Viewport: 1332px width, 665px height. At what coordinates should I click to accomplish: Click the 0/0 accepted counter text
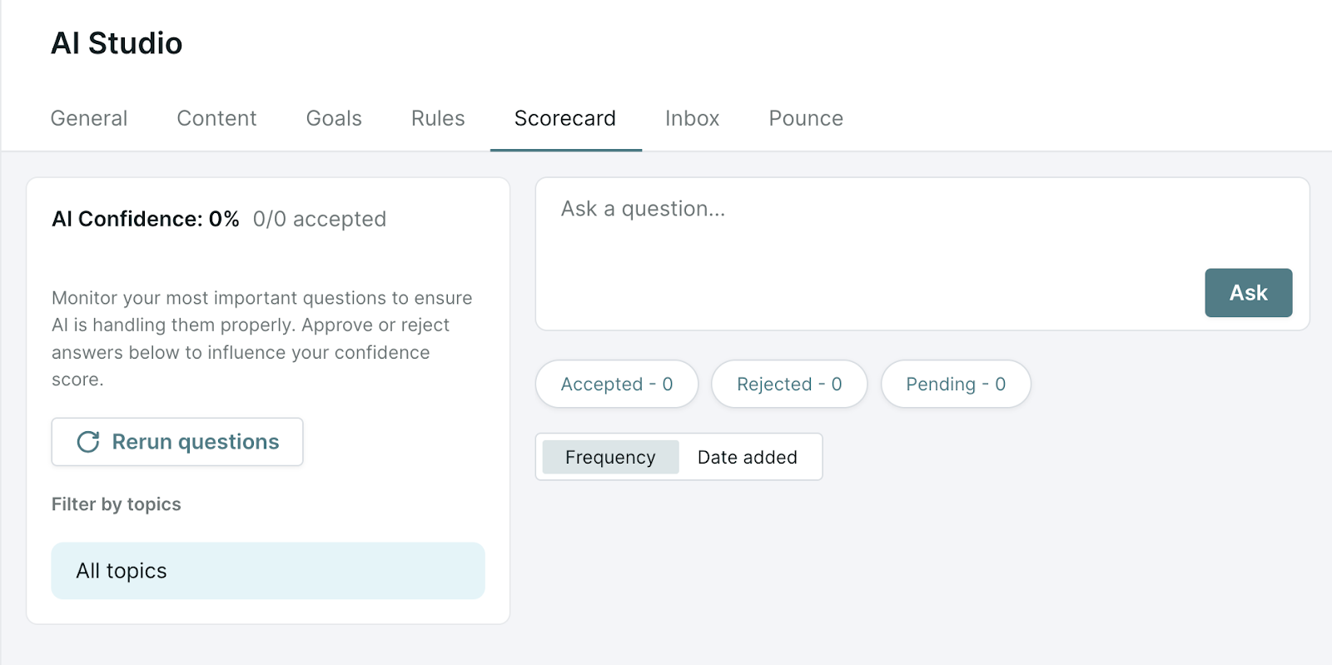(x=320, y=219)
